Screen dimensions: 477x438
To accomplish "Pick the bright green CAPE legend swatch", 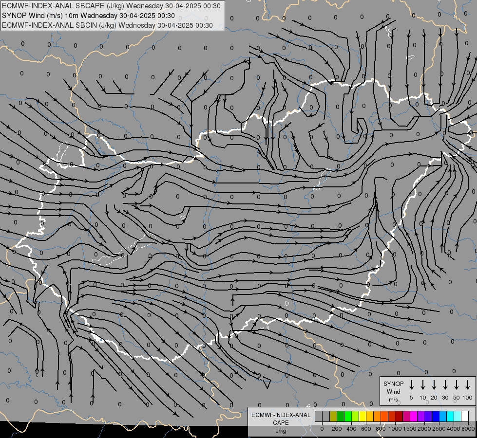I will click(x=348, y=416).
